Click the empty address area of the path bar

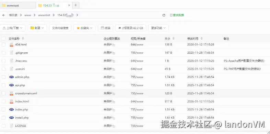tap(120, 15)
